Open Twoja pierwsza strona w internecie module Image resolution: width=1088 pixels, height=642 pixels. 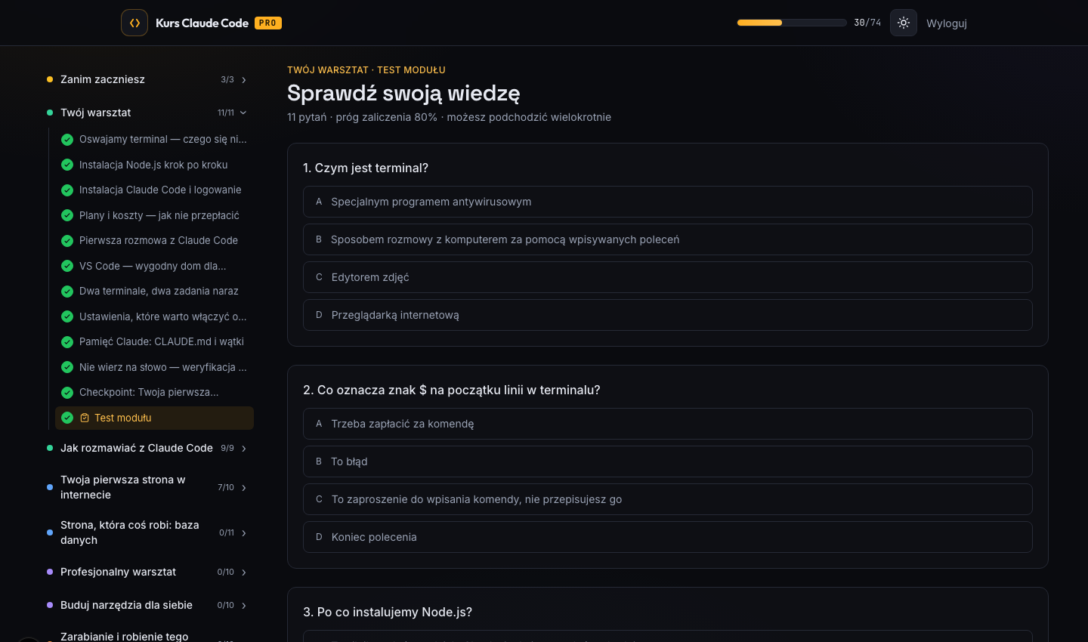click(123, 487)
